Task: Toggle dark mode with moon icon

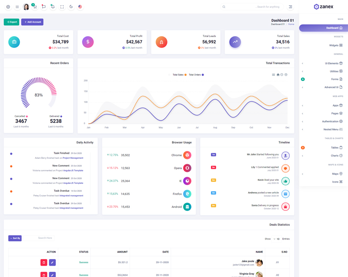Action: (71, 7)
